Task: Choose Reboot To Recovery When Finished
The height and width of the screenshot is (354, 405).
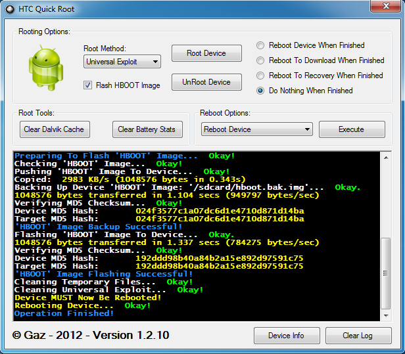Action: tap(261, 76)
